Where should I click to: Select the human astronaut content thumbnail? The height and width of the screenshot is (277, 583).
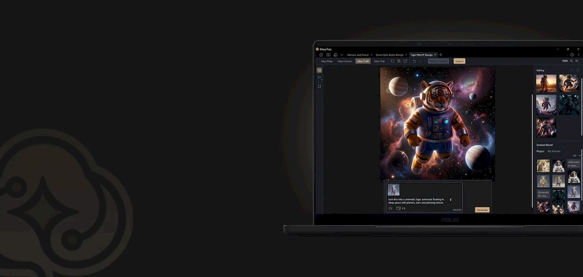(558, 166)
